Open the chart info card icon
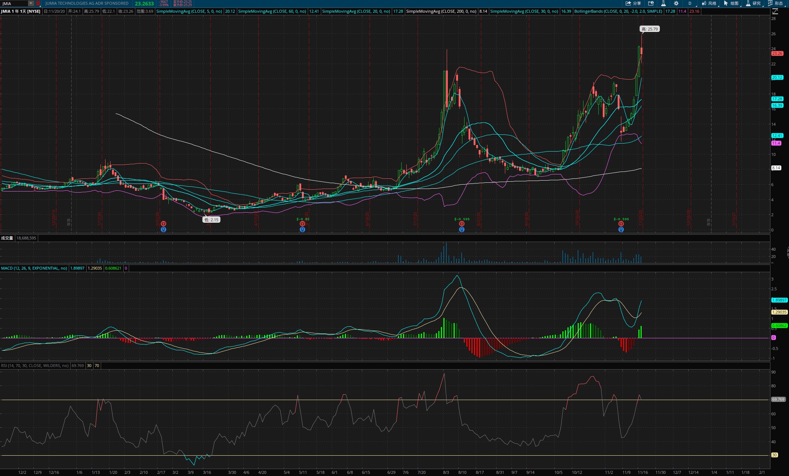 tap(651, 3)
